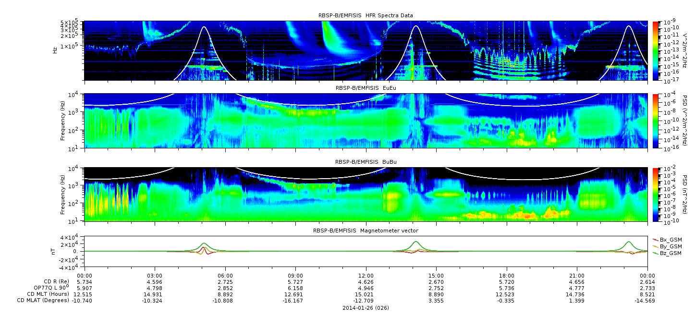This screenshot has width=695, height=316.
Task: Click the Bx_GSM legend entry
Action: [x=670, y=239]
